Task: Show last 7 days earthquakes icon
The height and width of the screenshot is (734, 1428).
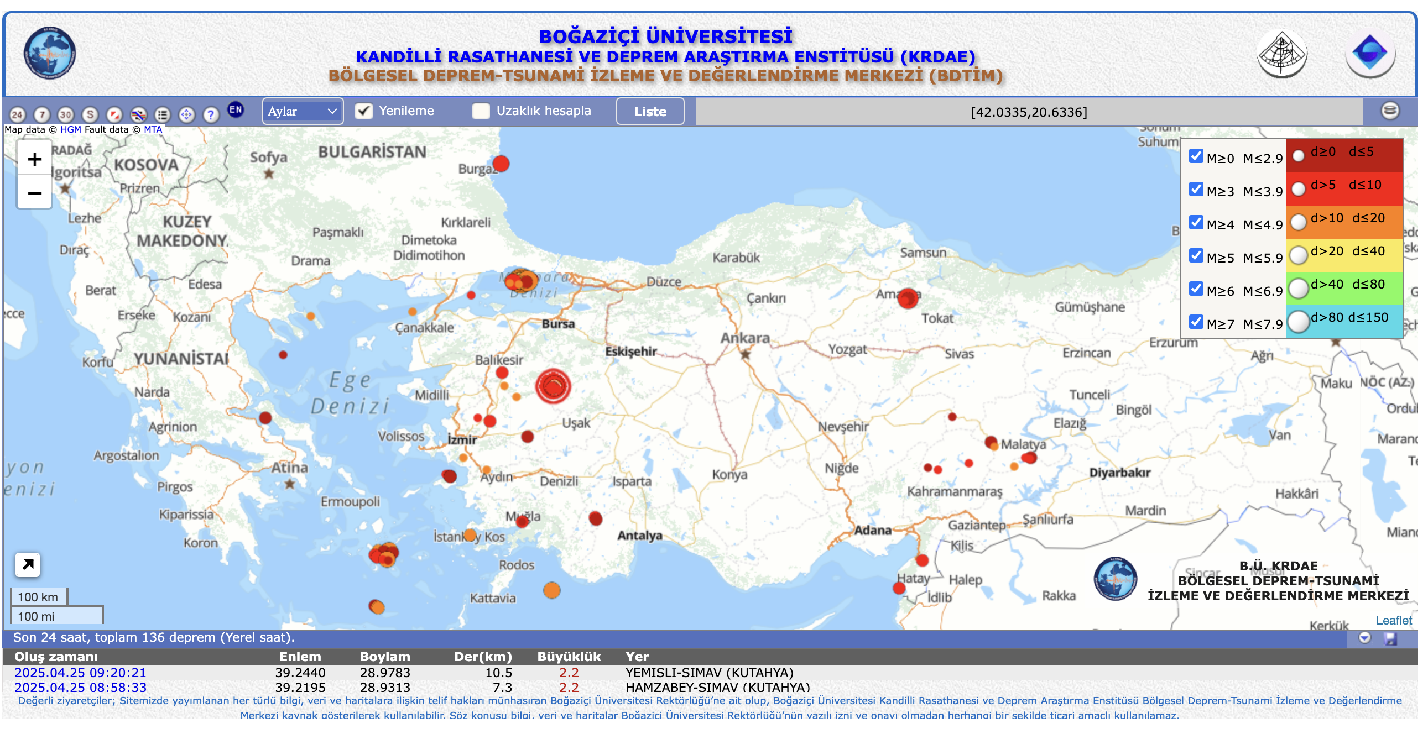Action: tap(41, 114)
